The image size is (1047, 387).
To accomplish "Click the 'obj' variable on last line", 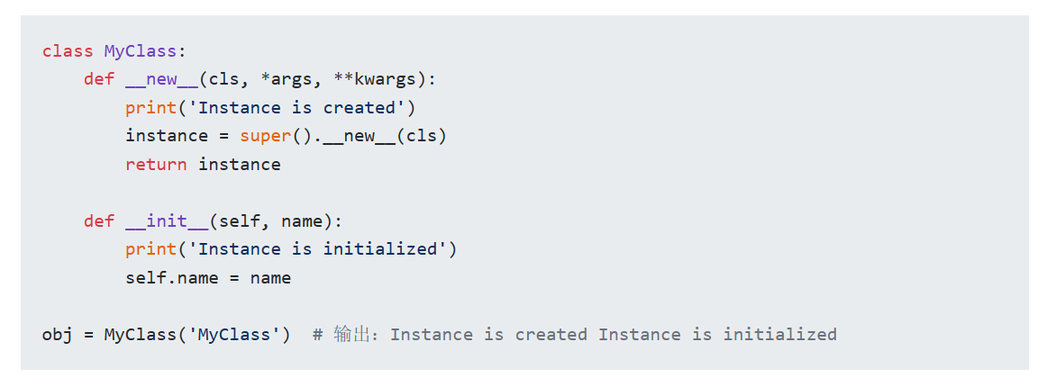I will click(x=58, y=334).
